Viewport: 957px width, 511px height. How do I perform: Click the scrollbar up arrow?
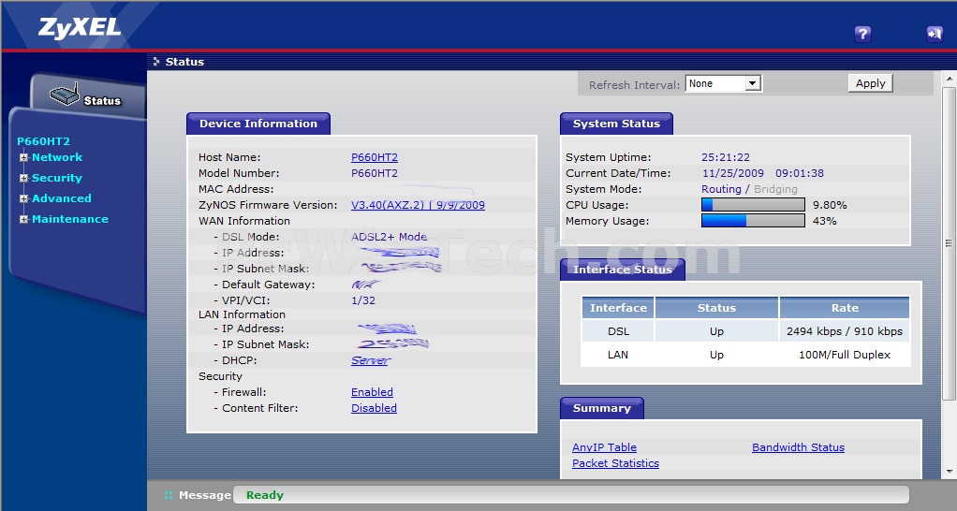click(x=950, y=79)
